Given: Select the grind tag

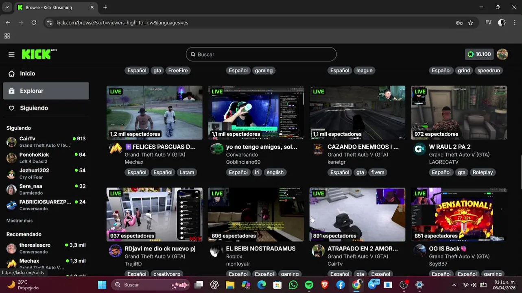Looking at the screenshot, I should (464, 70).
